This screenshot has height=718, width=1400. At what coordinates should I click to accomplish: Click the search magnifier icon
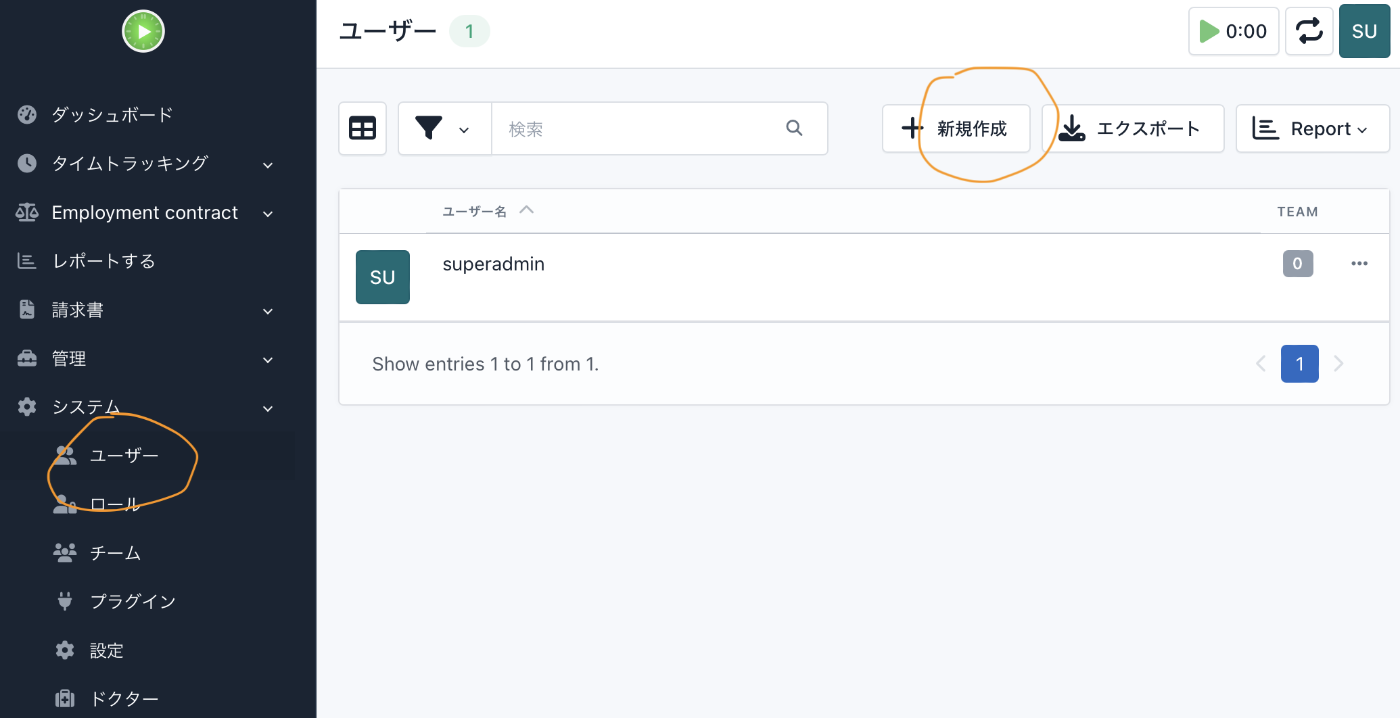794,128
